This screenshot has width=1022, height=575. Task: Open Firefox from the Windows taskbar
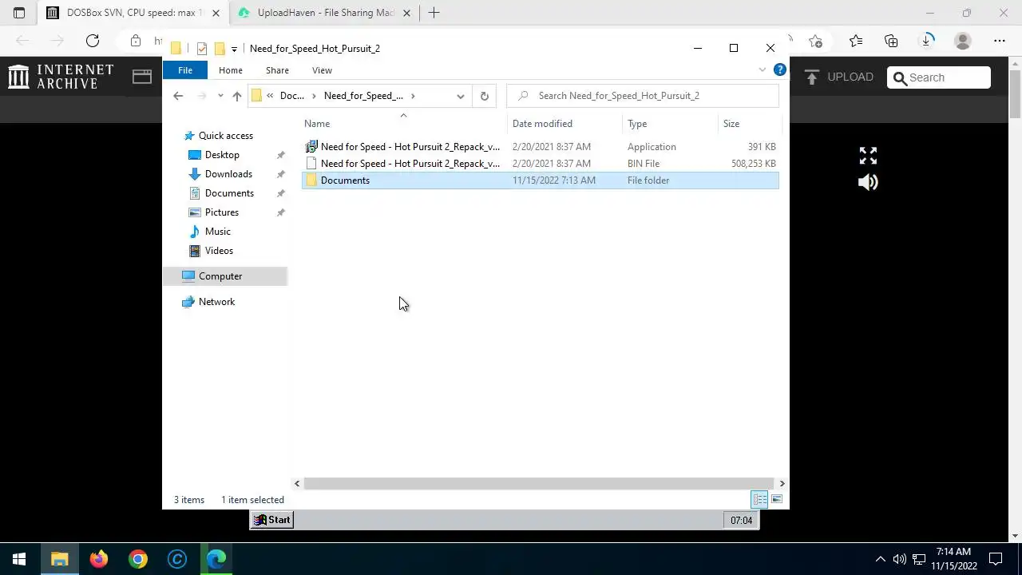99,559
